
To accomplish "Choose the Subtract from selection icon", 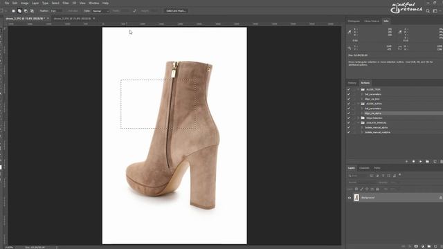I will pos(26,11).
